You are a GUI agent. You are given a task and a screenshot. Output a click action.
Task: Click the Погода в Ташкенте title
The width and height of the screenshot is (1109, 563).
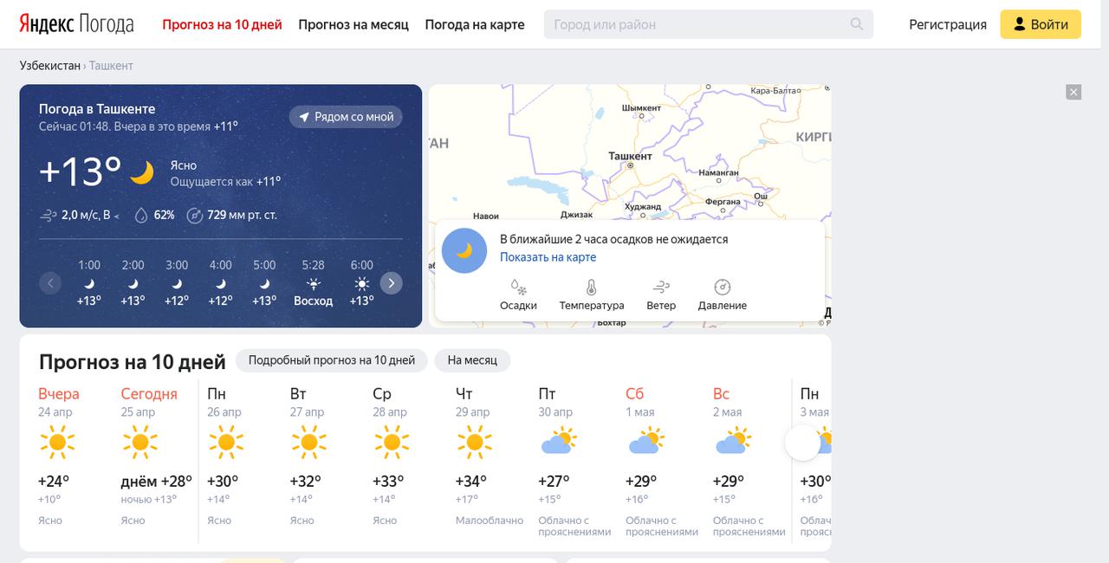tap(97, 109)
